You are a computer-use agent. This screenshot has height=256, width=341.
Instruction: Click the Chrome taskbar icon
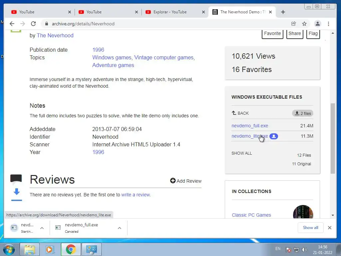click(71, 249)
